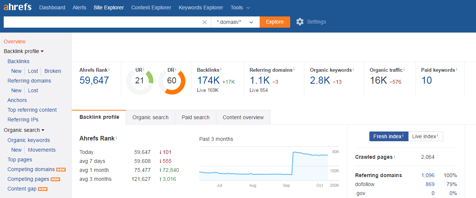Click the info icon beside Organic traffic
Screen dimensions: 476x198
(x=404, y=69)
